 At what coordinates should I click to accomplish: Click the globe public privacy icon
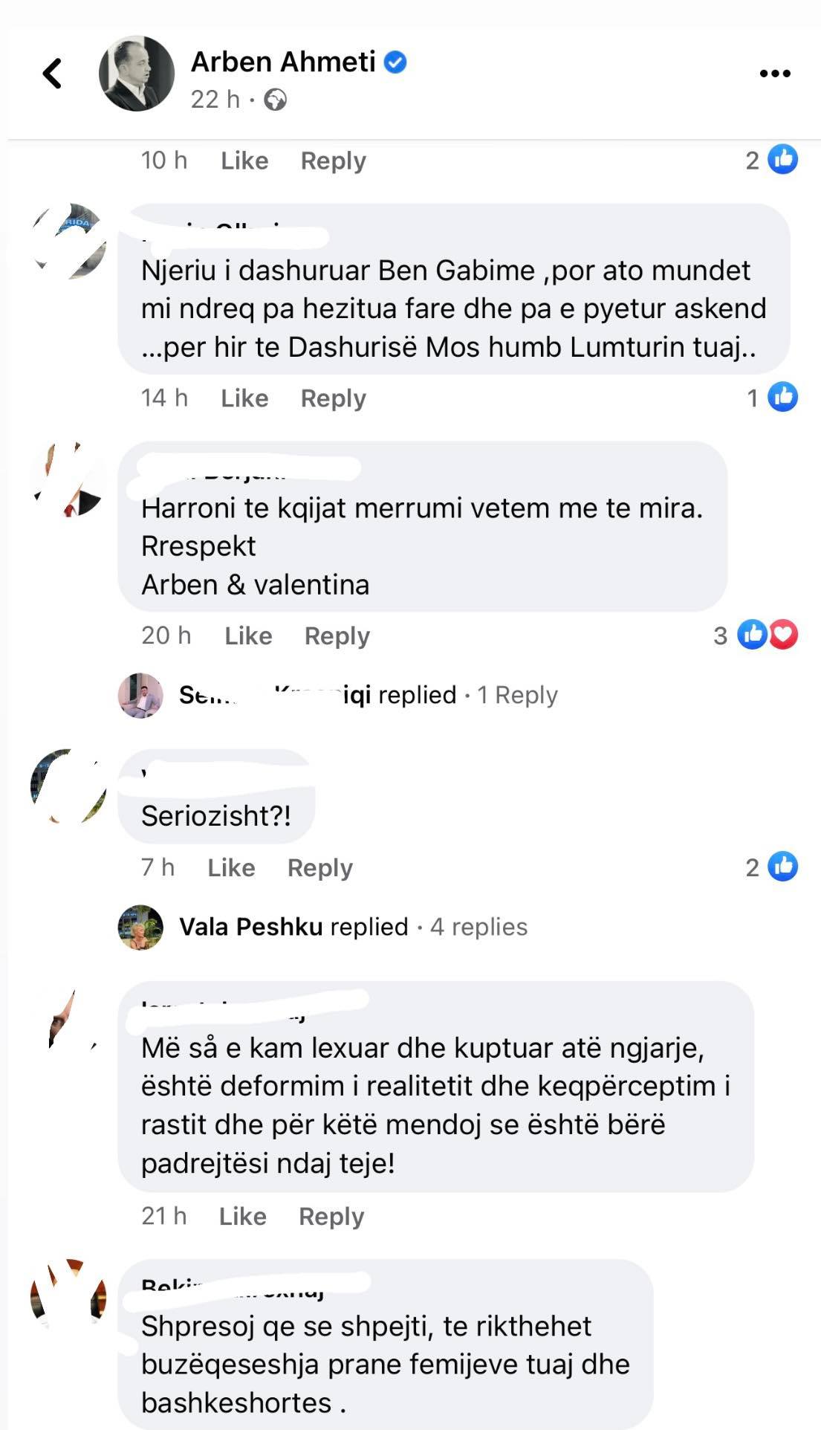276,100
